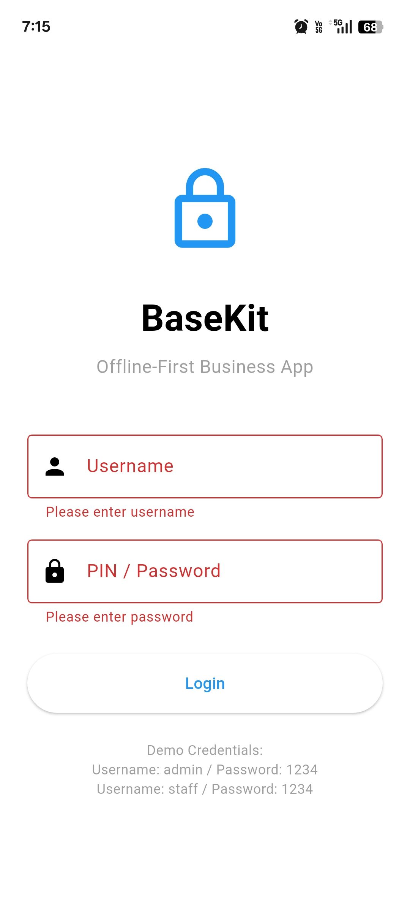Tap the battery level indicator
410x917 pixels.
(x=371, y=27)
